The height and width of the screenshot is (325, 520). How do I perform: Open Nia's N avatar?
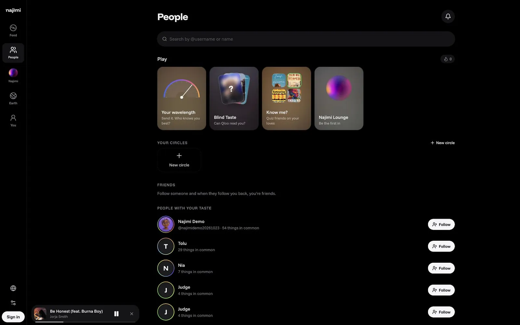point(166,268)
